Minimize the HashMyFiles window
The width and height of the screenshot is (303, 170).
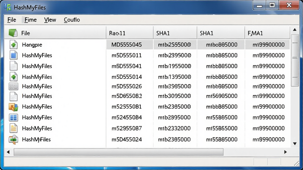click(259, 5)
